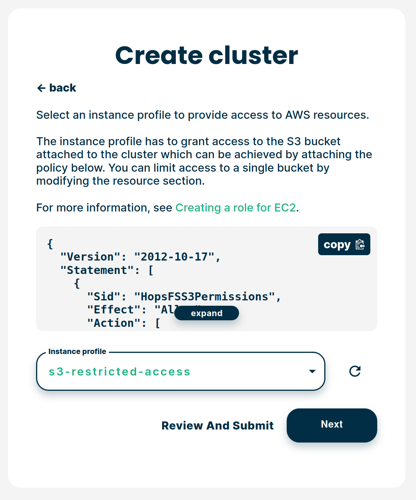Go back using the 'back' text

click(x=63, y=88)
